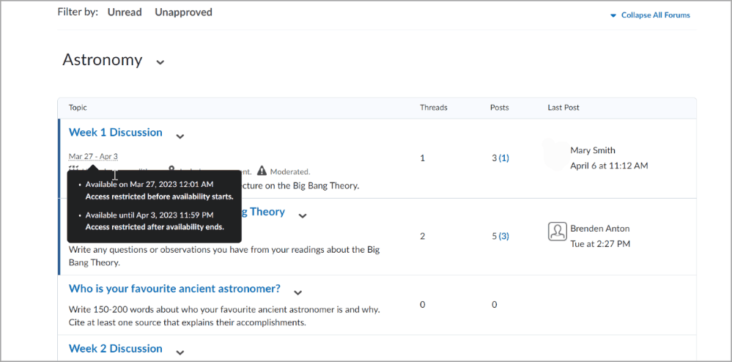The height and width of the screenshot is (362, 732).
Task: Open the Astronomy forum dropdown menu
Action: [160, 62]
